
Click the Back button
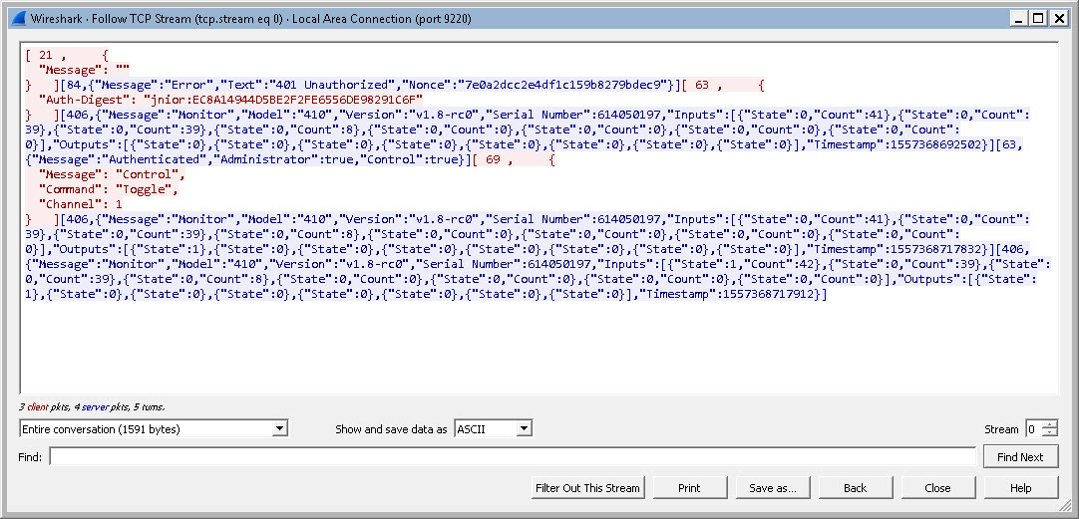(x=856, y=488)
